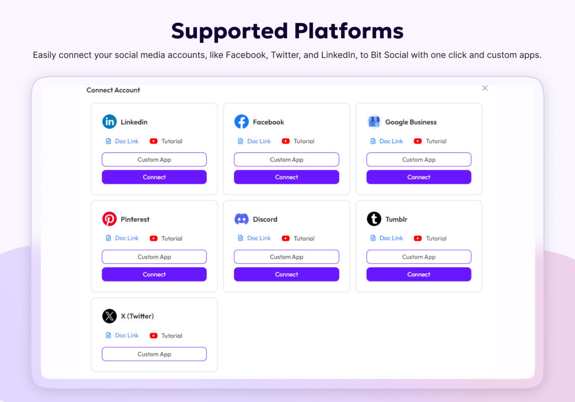Click the Discord platform icon
This screenshot has width=575, height=402.
(x=242, y=219)
